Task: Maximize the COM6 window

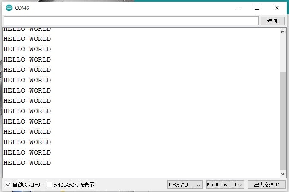Action: tap(257, 8)
